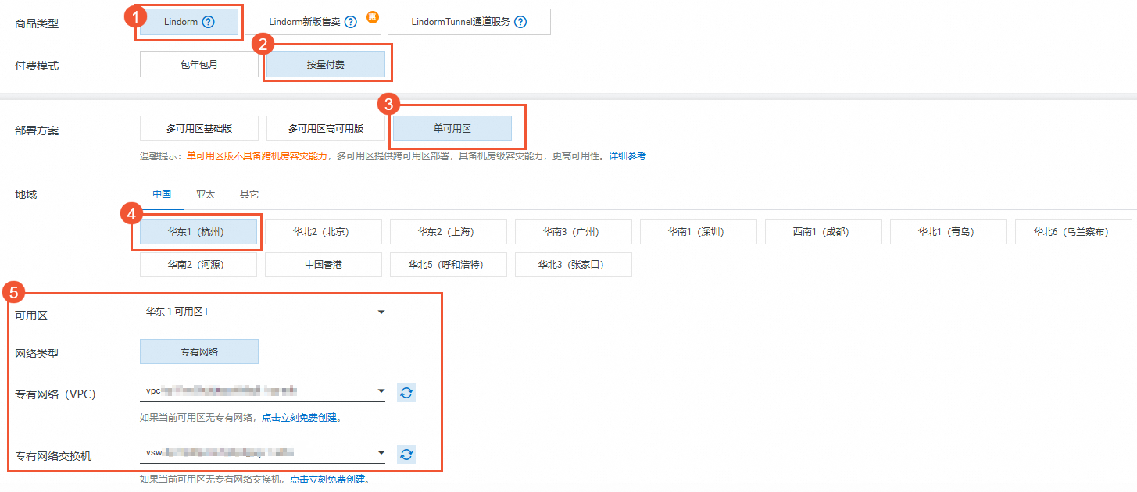The width and height of the screenshot is (1137, 492).
Task: Select 单可用区 deployment option
Action: click(452, 128)
